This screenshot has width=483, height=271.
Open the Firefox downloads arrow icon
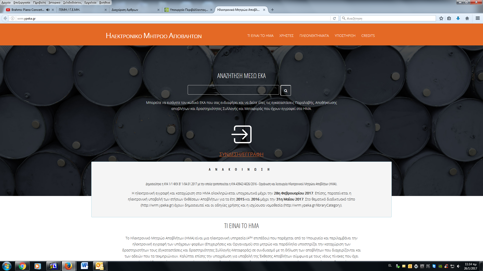[x=458, y=18]
